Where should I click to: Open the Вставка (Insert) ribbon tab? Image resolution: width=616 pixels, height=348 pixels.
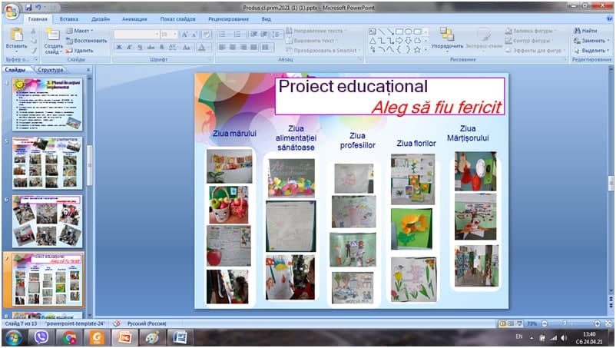68,18
